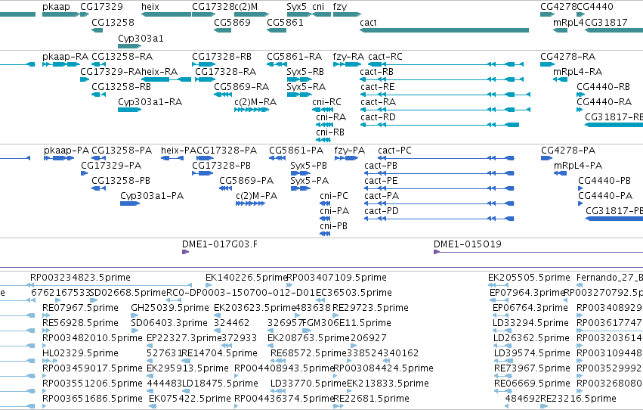
Task: Click protein Syx5-PA
Action: click(301, 188)
